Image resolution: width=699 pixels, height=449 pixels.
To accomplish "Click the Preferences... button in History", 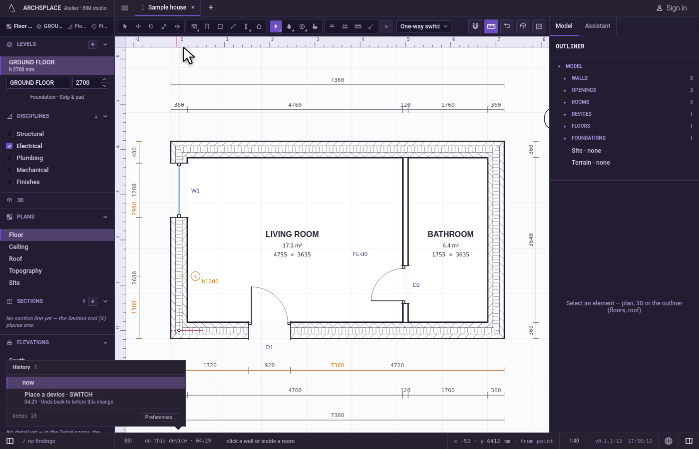I will (x=160, y=417).
